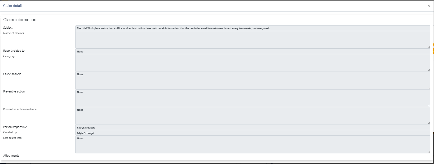
Task: Click inside the Last reject info textarea
Action: [x=252, y=145]
